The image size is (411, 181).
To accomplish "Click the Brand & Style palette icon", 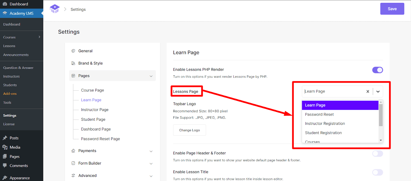I will [73, 63].
